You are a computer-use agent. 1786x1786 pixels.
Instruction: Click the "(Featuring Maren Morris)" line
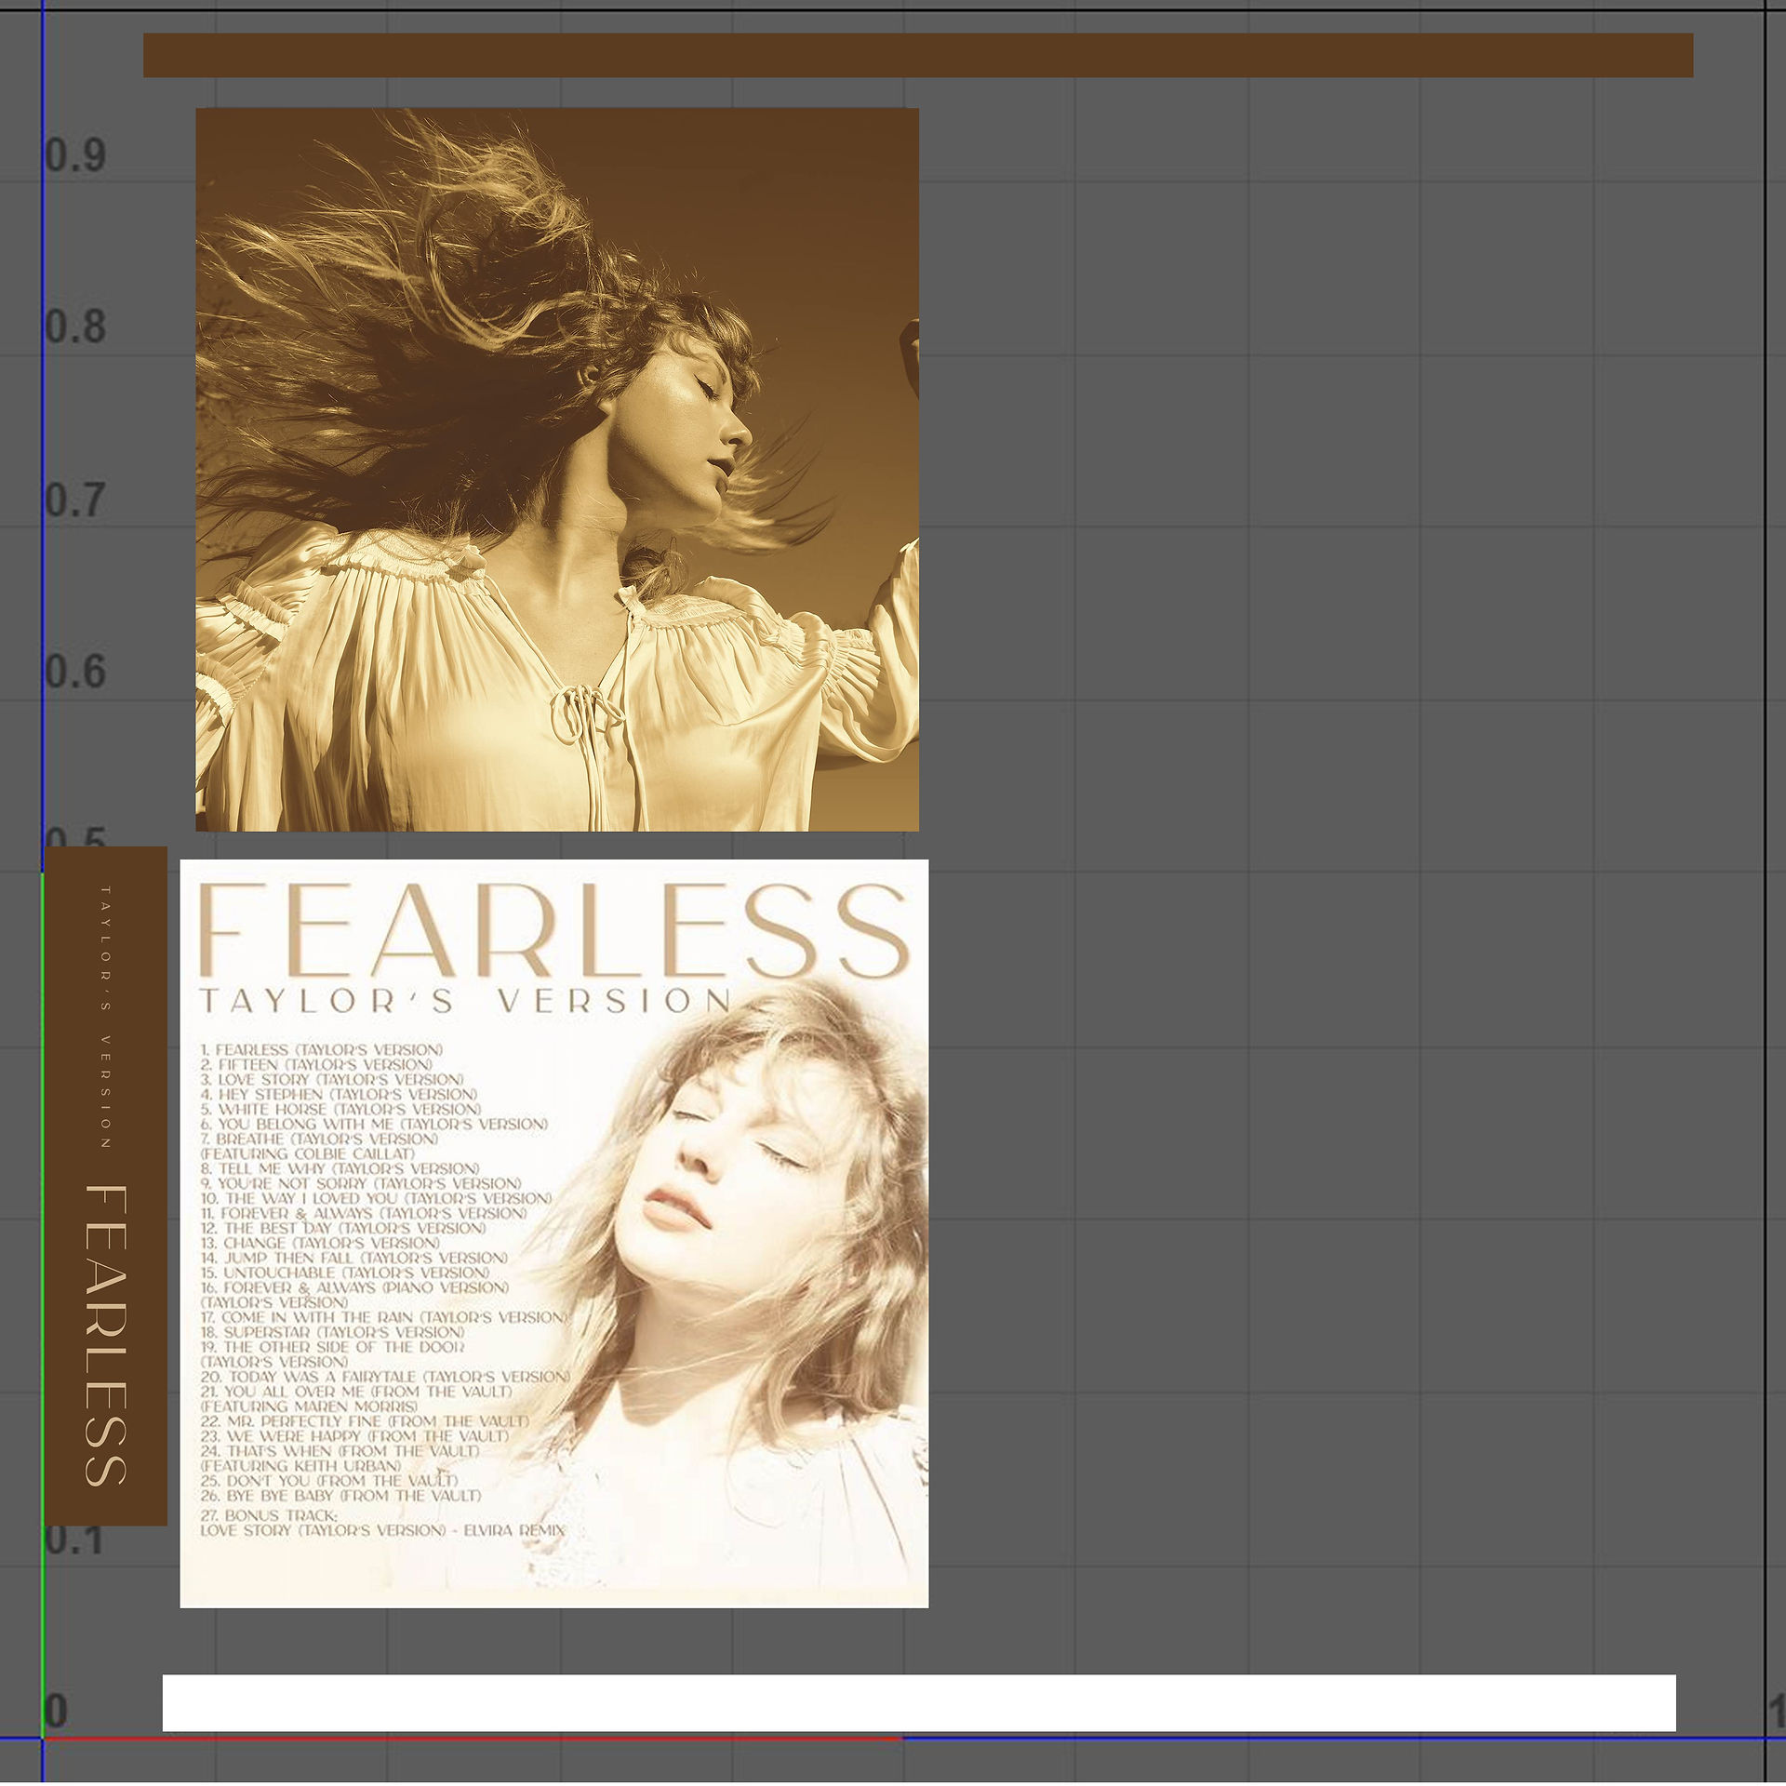tap(310, 1406)
